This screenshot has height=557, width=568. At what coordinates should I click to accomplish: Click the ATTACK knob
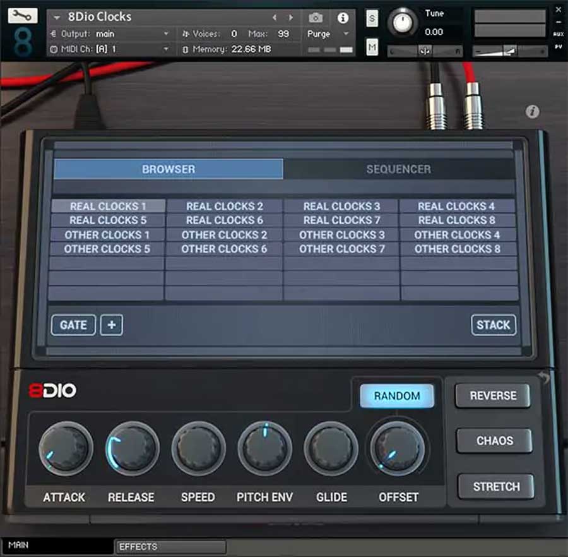tap(66, 448)
